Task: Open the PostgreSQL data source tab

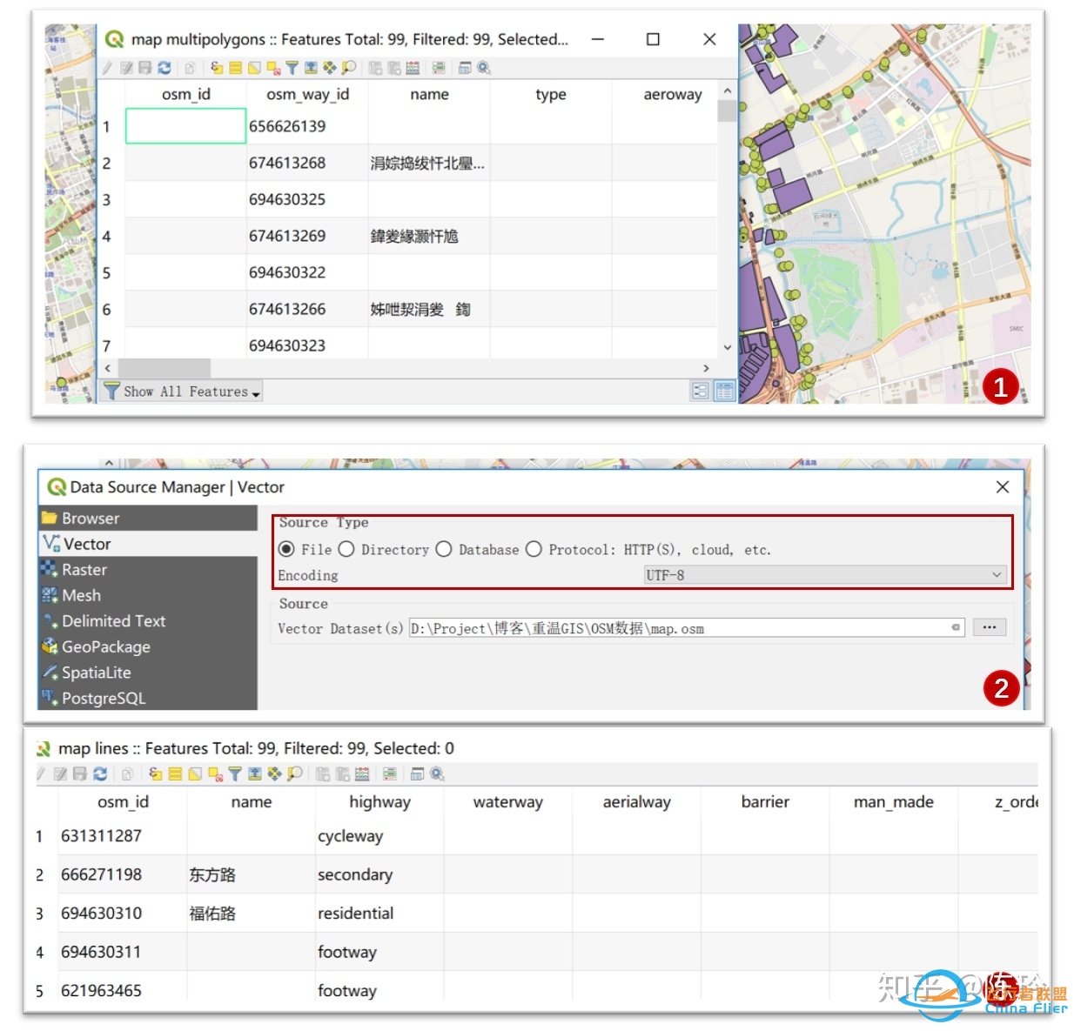Action: [x=103, y=699]
